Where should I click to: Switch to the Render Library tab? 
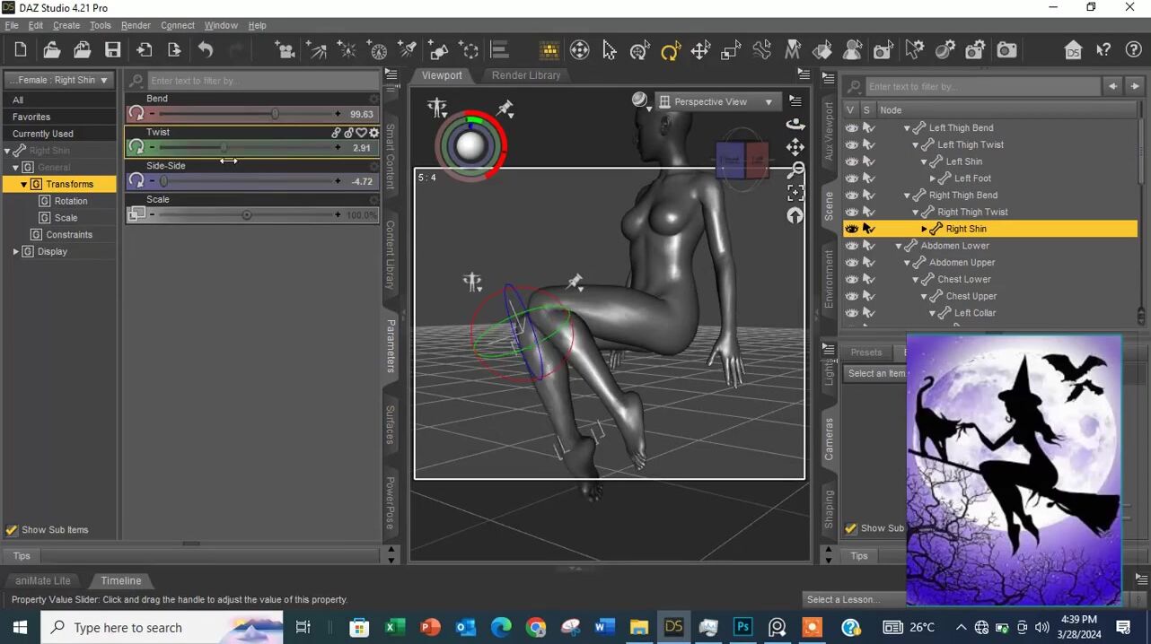(525, 75)
